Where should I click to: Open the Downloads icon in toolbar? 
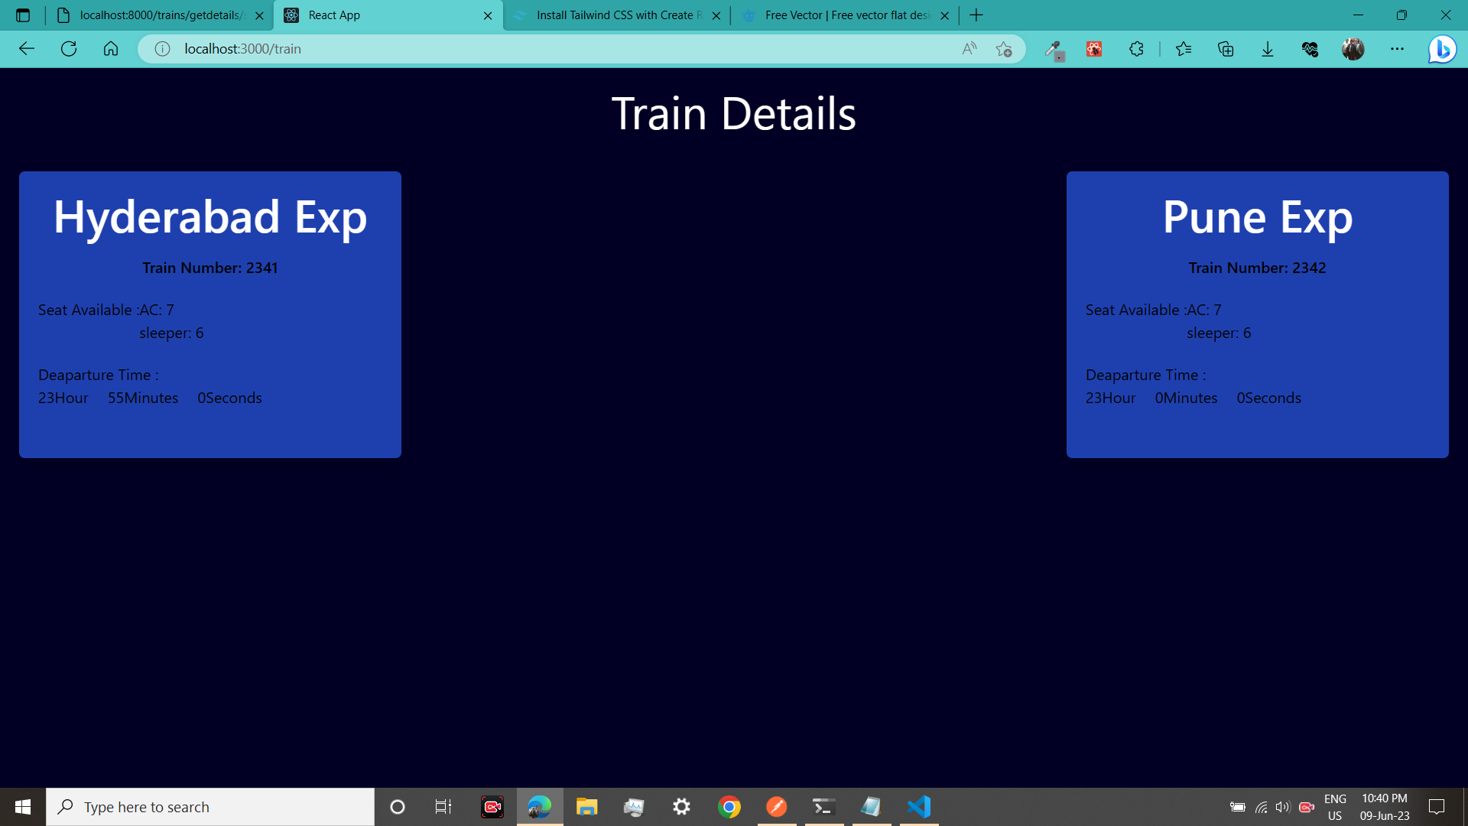pyautogui.click(x=1268, y=49)
